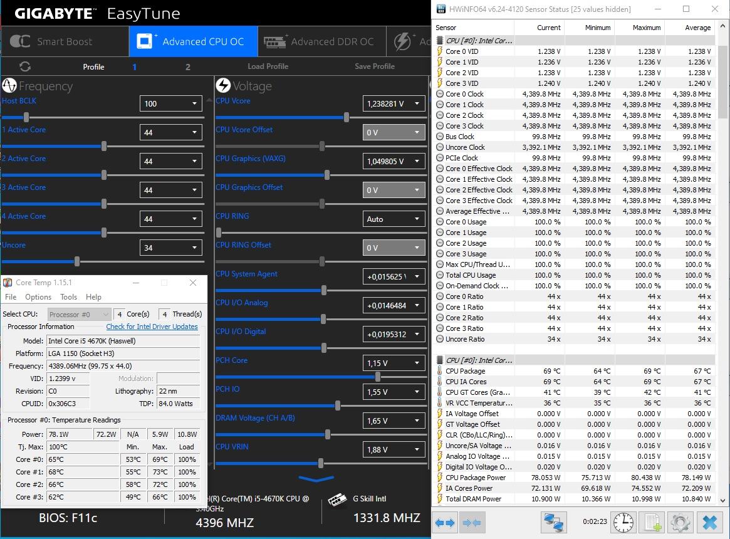Click the HWiNFO expand arrows icon
Image resolution: width=730 pixels, height=539 pixels.
(445, 523)
